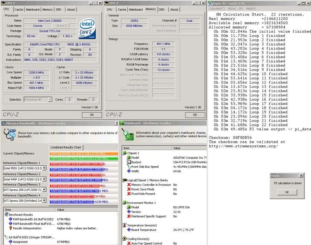Click the Board Temperature value 24.0°C / 75.2°F
This screenshot has width=311, height=245.
[x=183, y=230]
